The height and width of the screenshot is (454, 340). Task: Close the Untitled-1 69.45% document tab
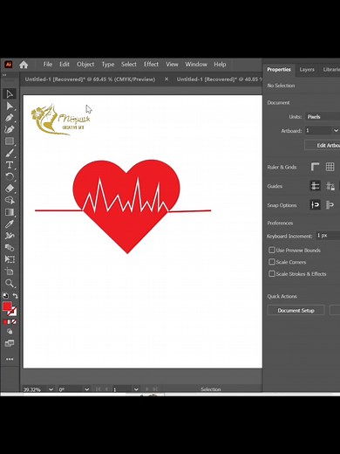[x=167, y=79]
